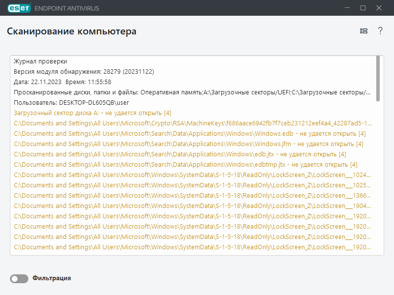Image resolution: width=394 pixels, height=295 pixels.
Task: Select the Просканированные диски log line
Action: click(x=192, y=92)
